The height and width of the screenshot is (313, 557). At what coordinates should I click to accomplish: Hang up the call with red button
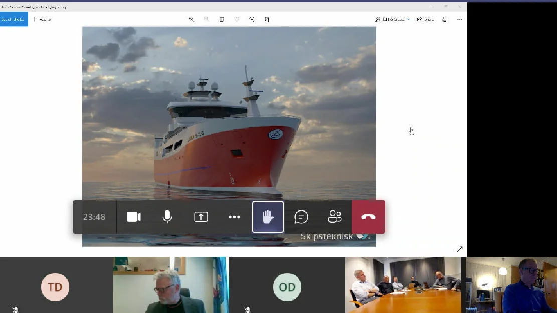pyautogui.click(x=368, y=217)
